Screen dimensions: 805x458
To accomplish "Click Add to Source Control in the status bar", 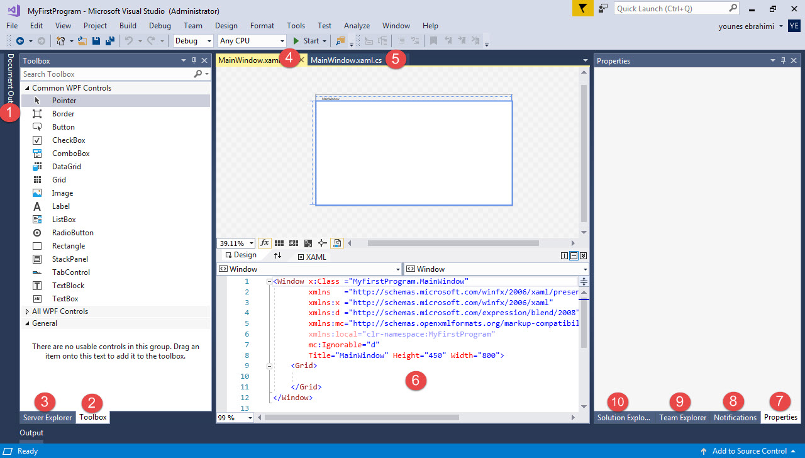I will coord(750,450).
